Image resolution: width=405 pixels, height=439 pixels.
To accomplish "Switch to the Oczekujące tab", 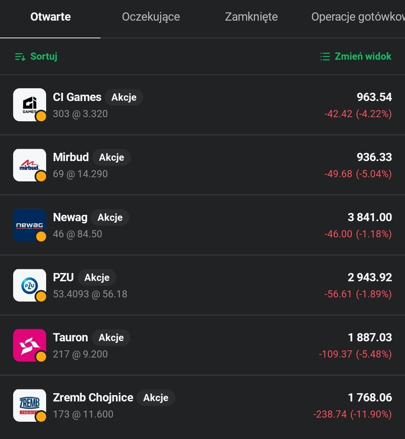I will pyautogui.click(x=151, y=17).
